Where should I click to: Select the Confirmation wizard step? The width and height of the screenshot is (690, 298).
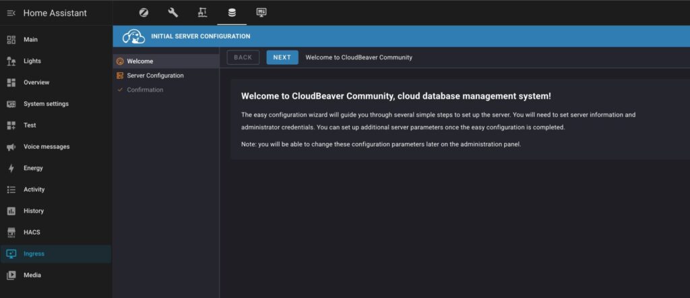point(145,90)
